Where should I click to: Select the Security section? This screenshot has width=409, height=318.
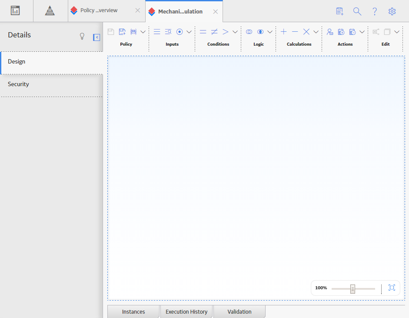tap(52, 85)
